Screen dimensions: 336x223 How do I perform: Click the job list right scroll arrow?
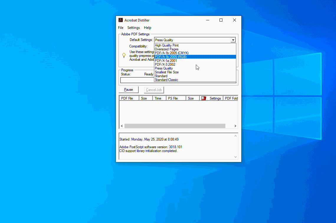pyautogui.click(x=235, y=126)
